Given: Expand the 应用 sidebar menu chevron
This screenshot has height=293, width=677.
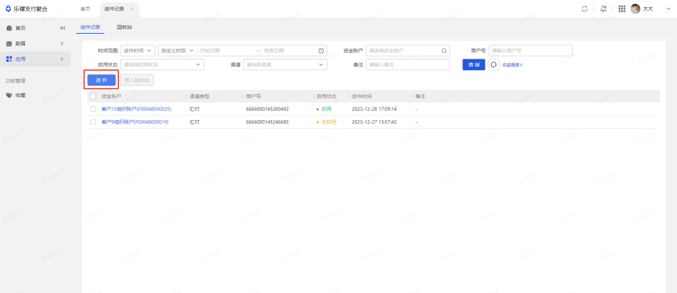Looking at the screenshot, I should pyautogui.click(x=62, y=59).
